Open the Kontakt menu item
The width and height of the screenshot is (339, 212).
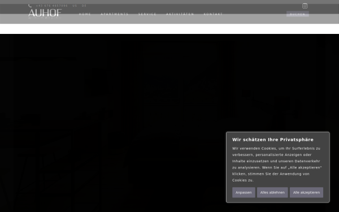pos(213,14)
